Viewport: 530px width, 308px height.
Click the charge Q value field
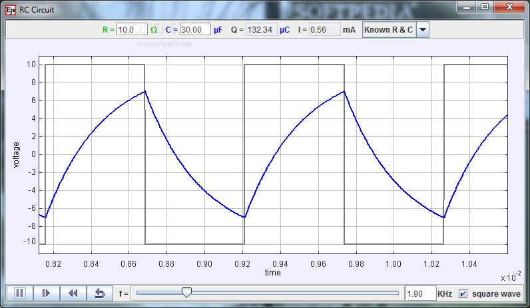tap(261, 30)
